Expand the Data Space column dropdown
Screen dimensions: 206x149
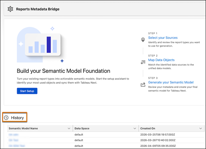pos(135,128)
